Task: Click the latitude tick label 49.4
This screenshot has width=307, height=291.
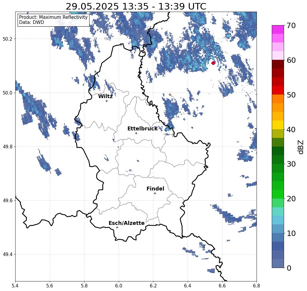Action: tap(7, 255)
